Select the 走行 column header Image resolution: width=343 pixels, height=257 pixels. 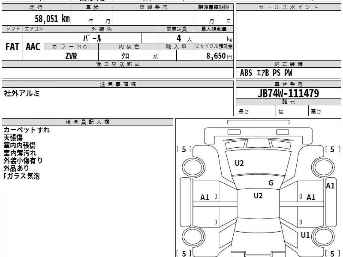coord(36,7)
